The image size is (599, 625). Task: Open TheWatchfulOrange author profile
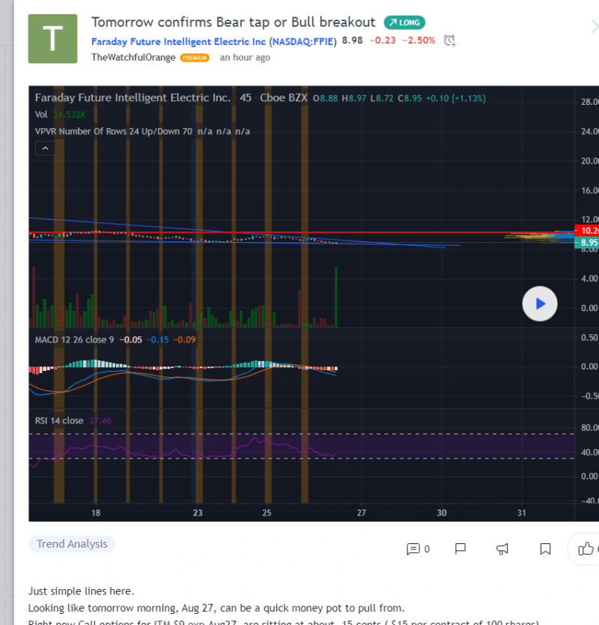[x=133, y=57]
